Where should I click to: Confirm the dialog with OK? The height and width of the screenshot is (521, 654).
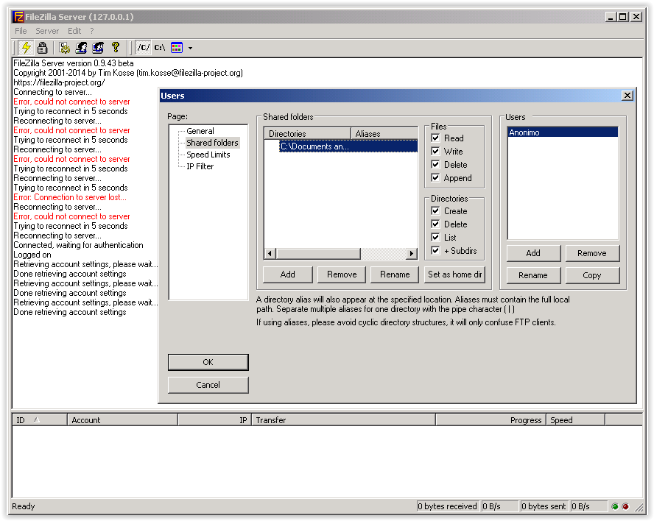pos(208,362)
